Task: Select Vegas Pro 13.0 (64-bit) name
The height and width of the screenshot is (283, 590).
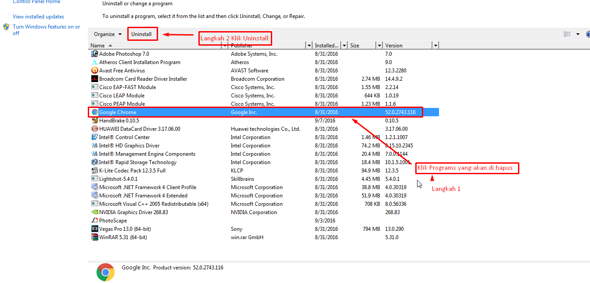Action: tap(125, 229)
